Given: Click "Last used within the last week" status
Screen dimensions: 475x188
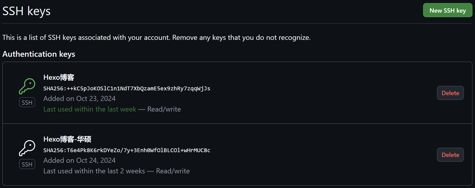Looking at the screenshot, I should [x=90, y=109].
